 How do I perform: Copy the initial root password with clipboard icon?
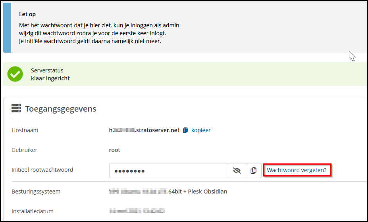click(x=254, y=171)
